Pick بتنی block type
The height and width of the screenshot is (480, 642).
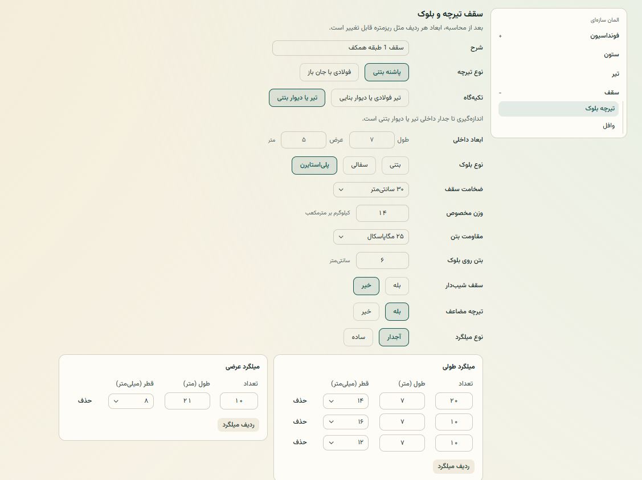395,165
